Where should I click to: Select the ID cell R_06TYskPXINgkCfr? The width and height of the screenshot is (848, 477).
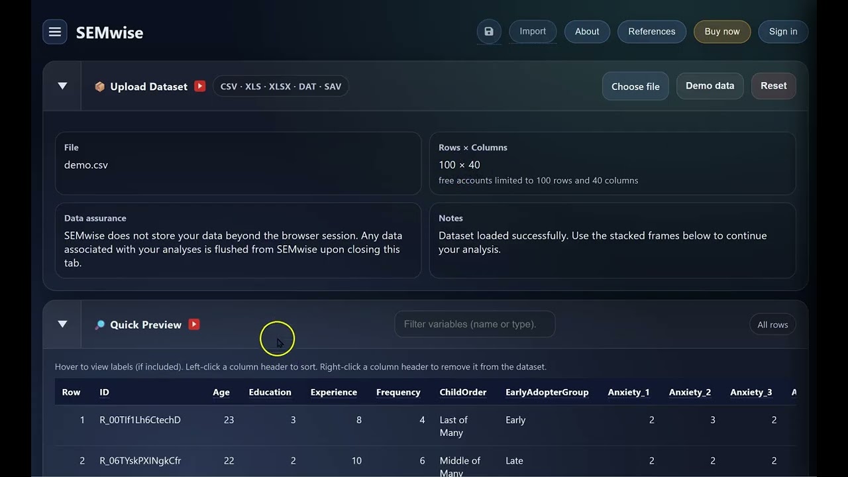pyautogui.click(x=140, y=460)
